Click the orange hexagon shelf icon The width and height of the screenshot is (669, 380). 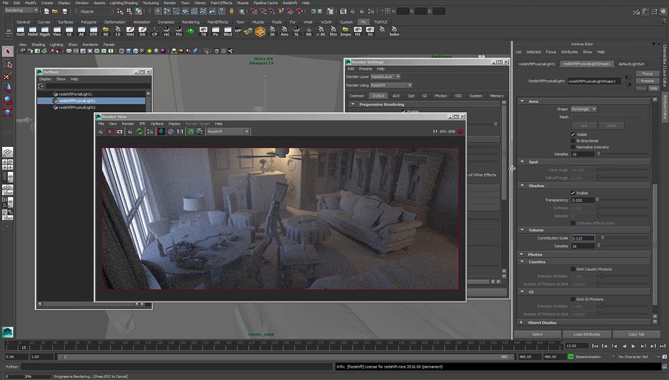[260, 31]
